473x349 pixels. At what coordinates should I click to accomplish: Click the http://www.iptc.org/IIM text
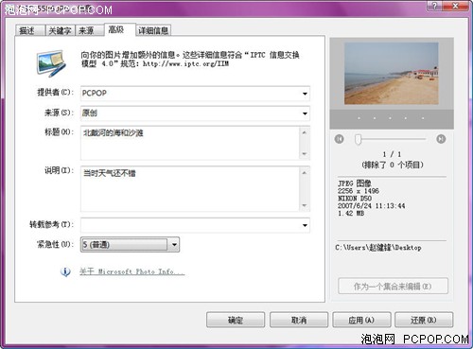(185, 63)
